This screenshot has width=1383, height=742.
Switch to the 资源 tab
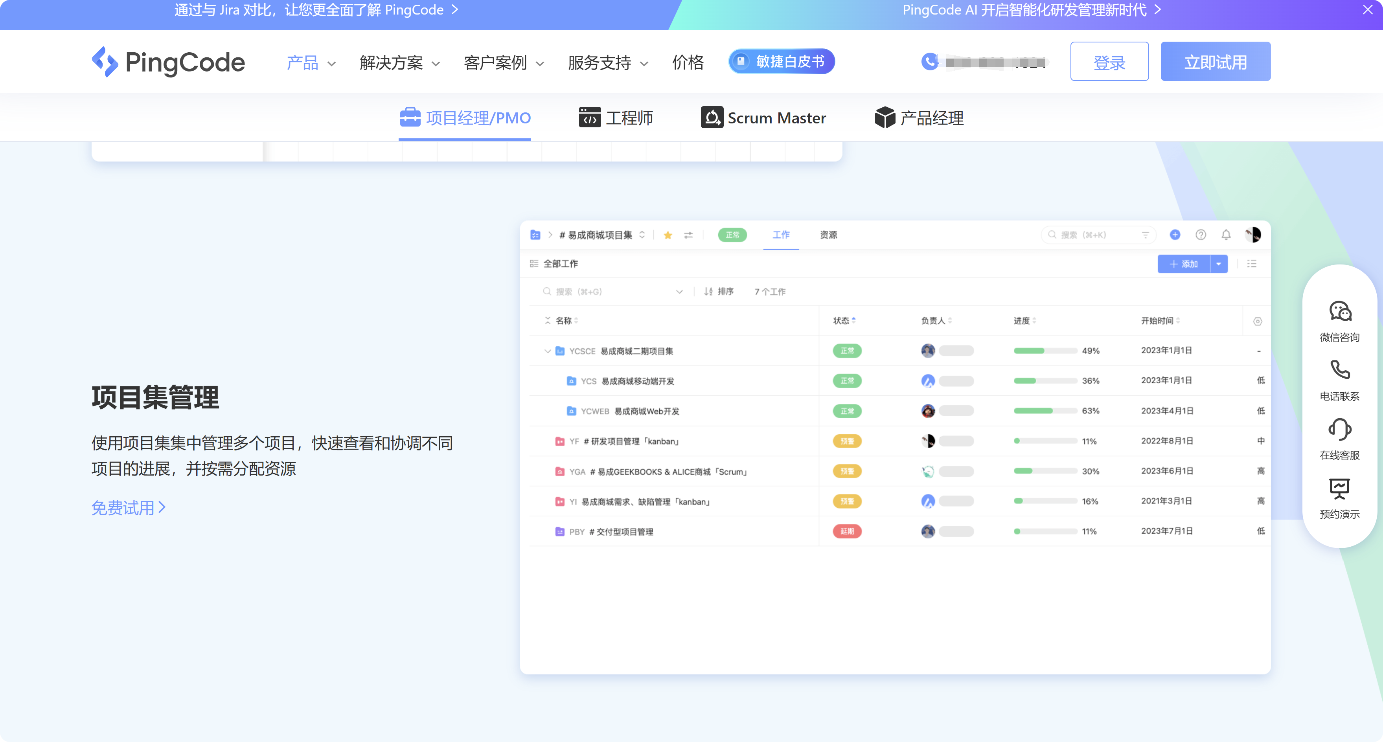click(x=828, y=235)
